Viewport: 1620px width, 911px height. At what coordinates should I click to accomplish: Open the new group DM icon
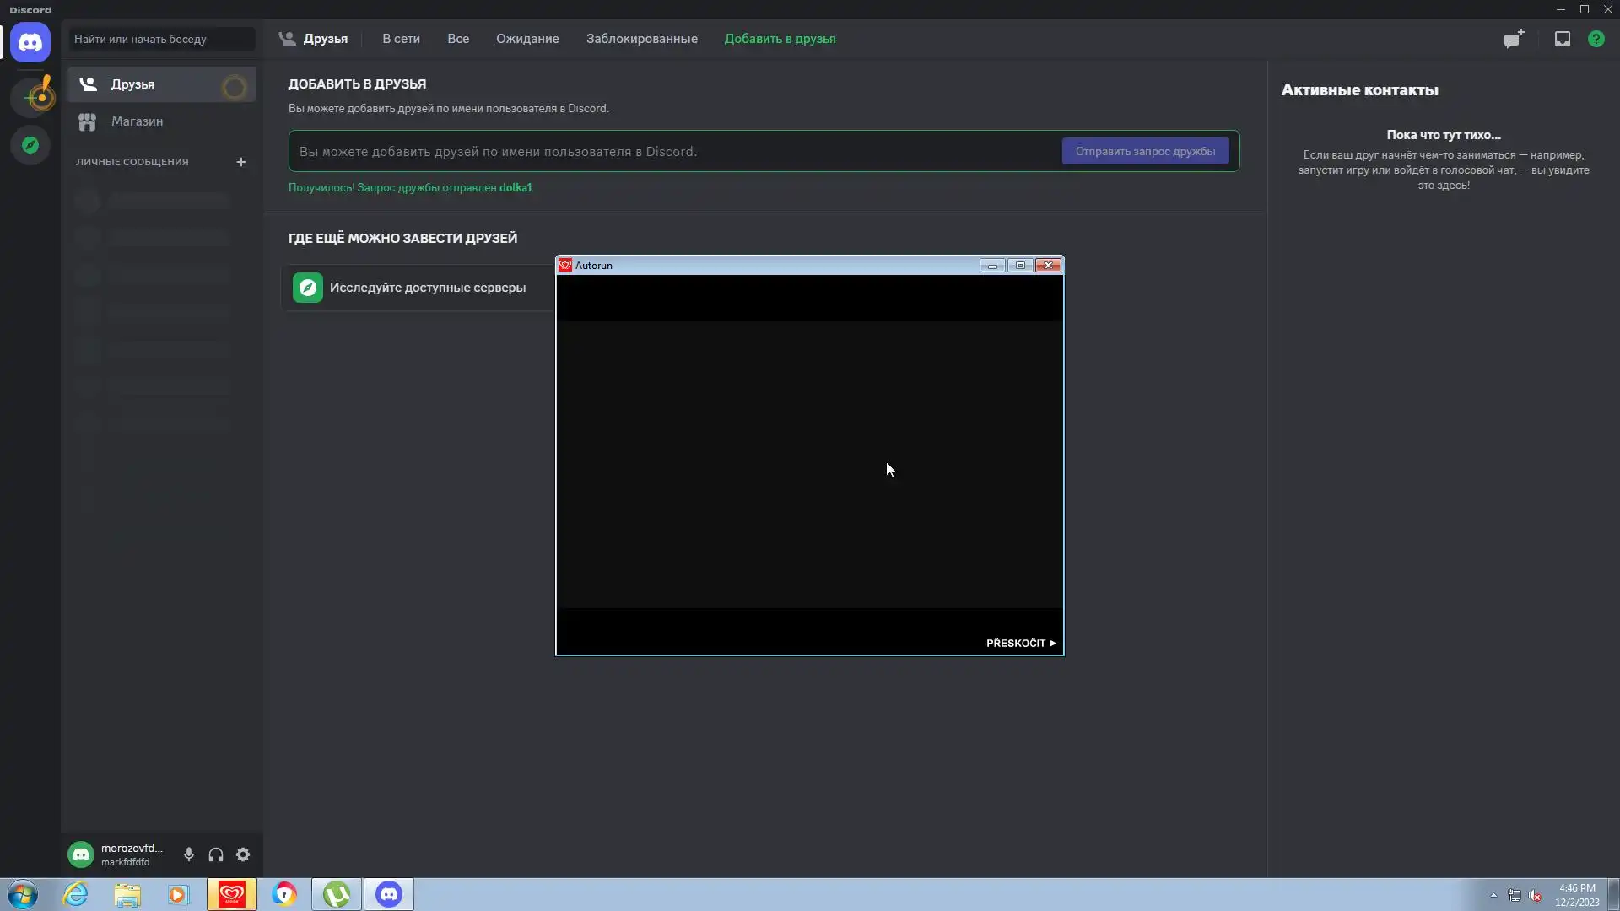(x=1514, y=39)
